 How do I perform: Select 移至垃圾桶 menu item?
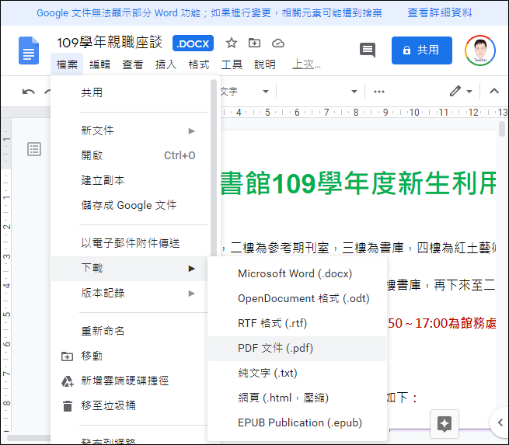pyautogui.click(x=130, y=405)
